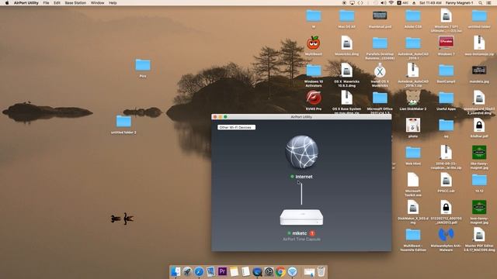Click the red alert badge beside mketc

[x=312, y=233]
